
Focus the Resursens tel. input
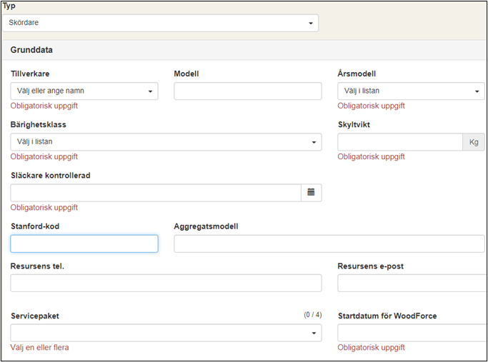166,283
